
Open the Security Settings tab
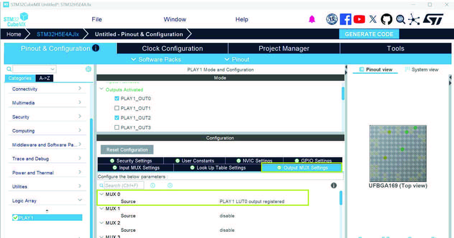point(131,161)
